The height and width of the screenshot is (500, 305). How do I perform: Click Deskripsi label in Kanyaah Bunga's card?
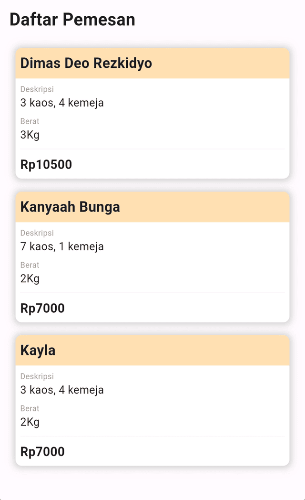click(x=37, y=233)
